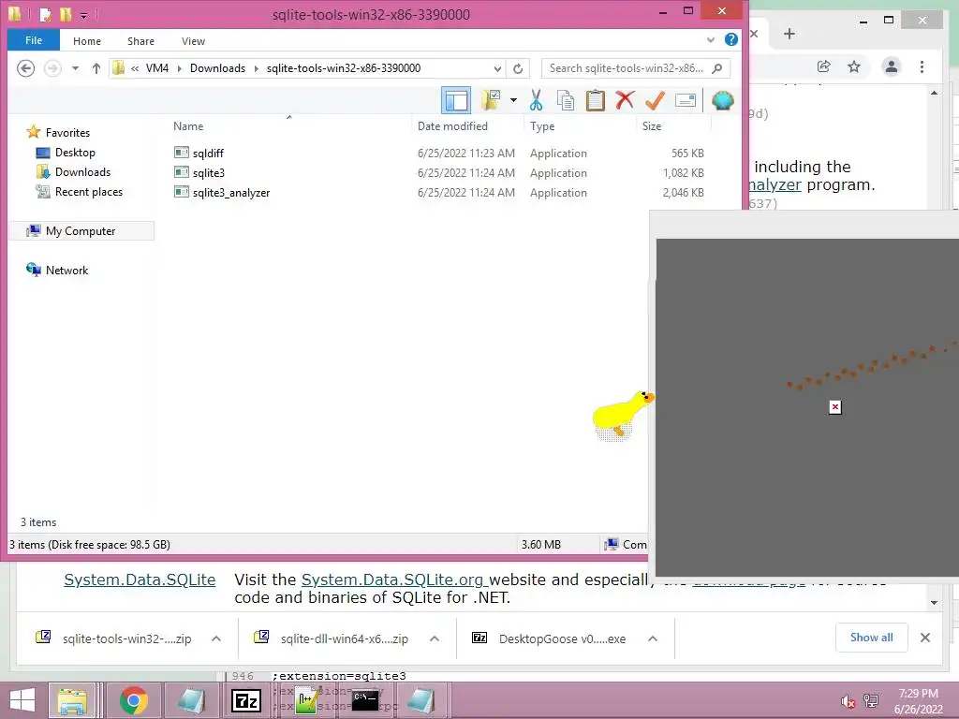Click the broken image icon in gray window
This screenshot has height=719, width=959.
tap(835, 407)
